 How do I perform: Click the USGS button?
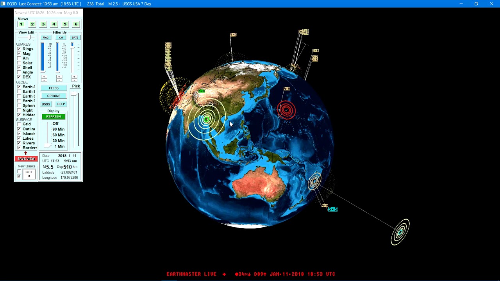coord(46,104)
